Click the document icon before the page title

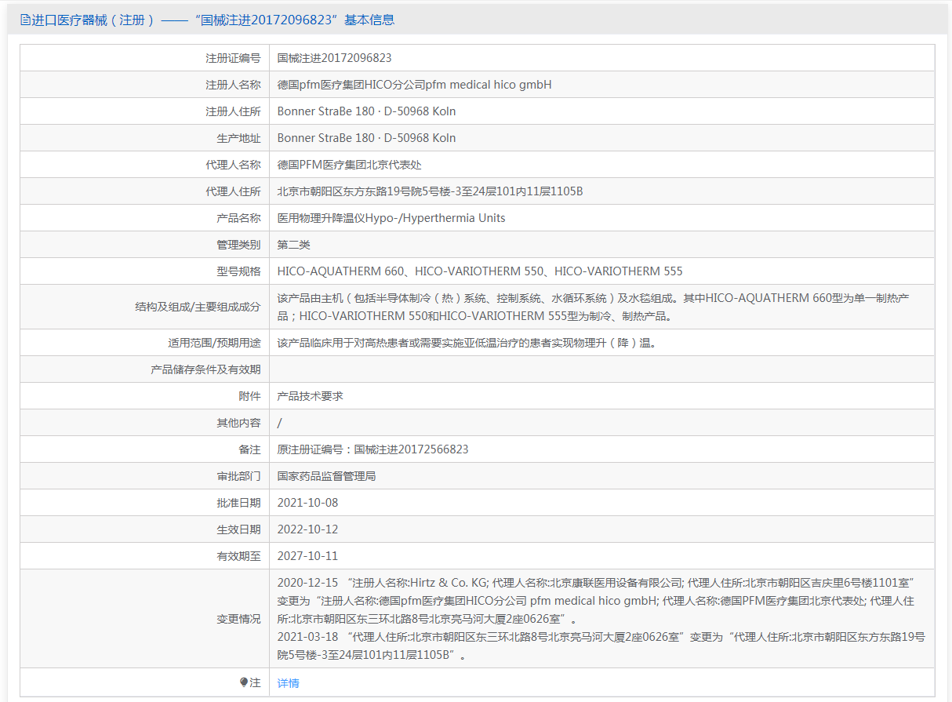(25, 20)
